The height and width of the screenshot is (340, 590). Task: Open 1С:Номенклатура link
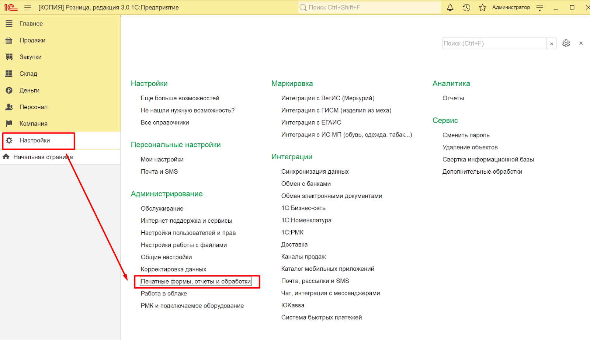pos(306,220)
